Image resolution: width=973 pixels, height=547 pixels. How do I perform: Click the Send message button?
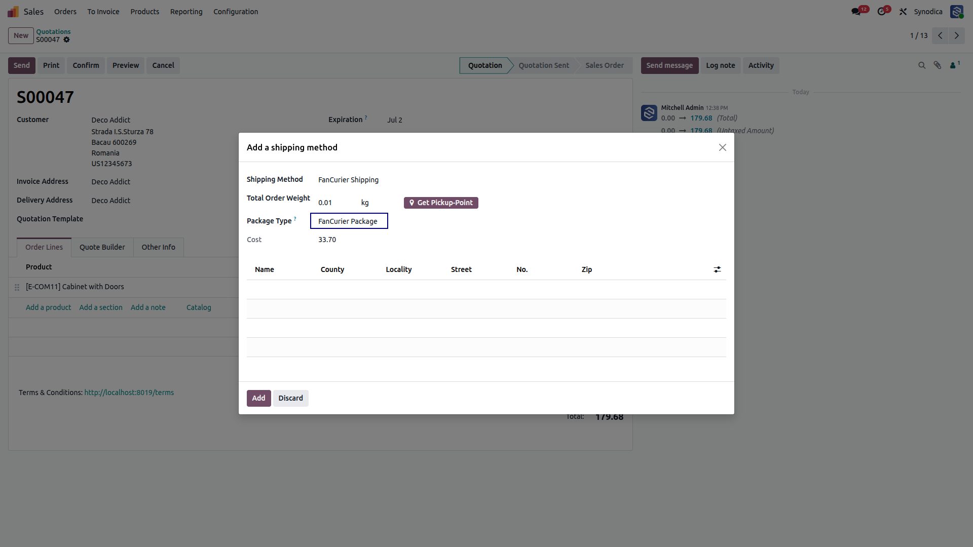pos(669,65)
